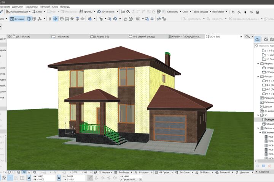The width and height of the screenshot is (274, 182).
Task: Click the circular arrows refresh icon
Action: click(x=233, y=12)
